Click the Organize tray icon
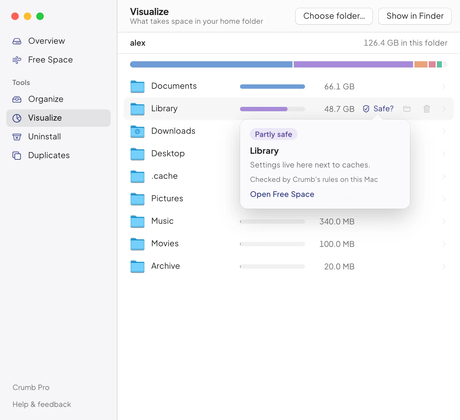460x420 pixels. pyautogui.click(x=17, y=99)
